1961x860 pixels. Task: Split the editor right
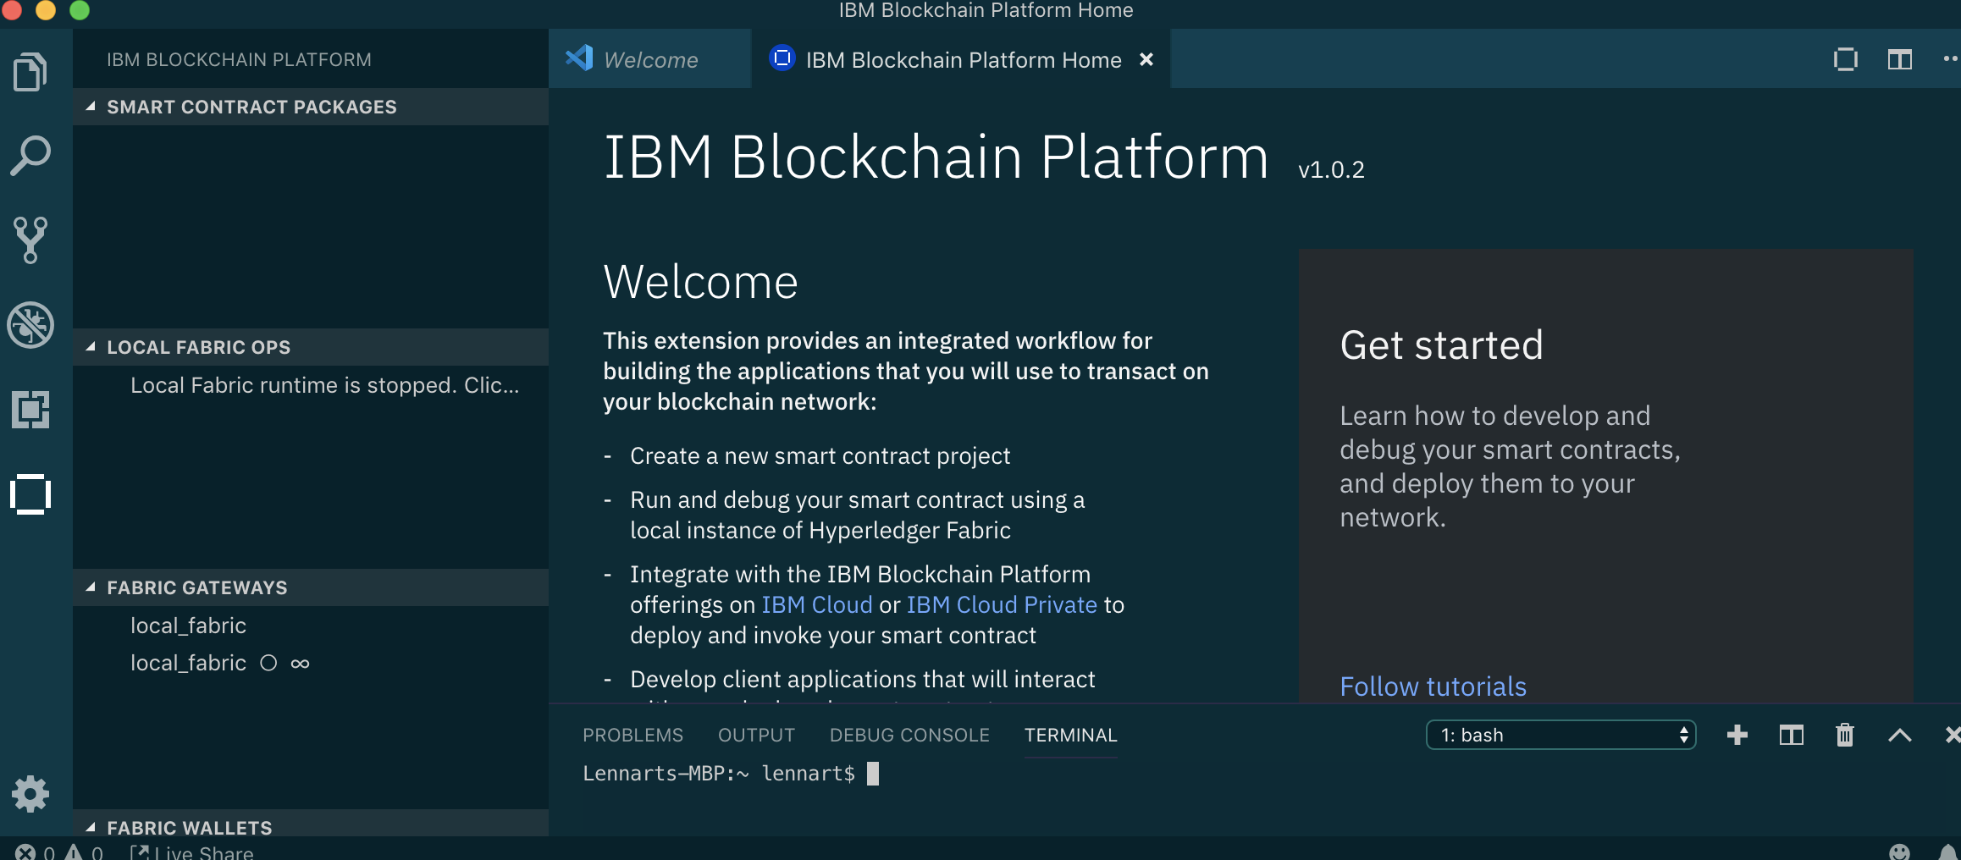[1900, 59]
